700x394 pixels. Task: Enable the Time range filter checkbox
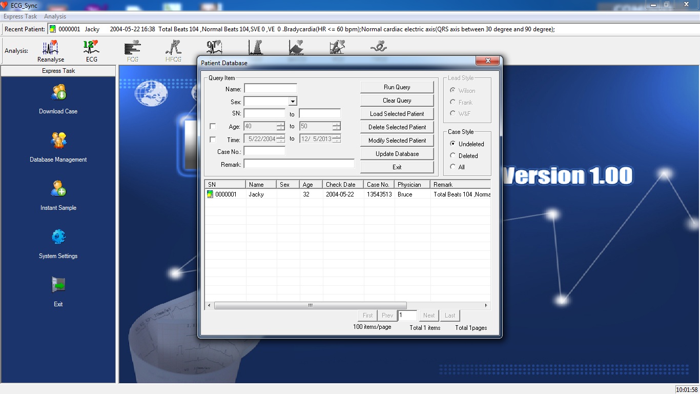(213, 140)
